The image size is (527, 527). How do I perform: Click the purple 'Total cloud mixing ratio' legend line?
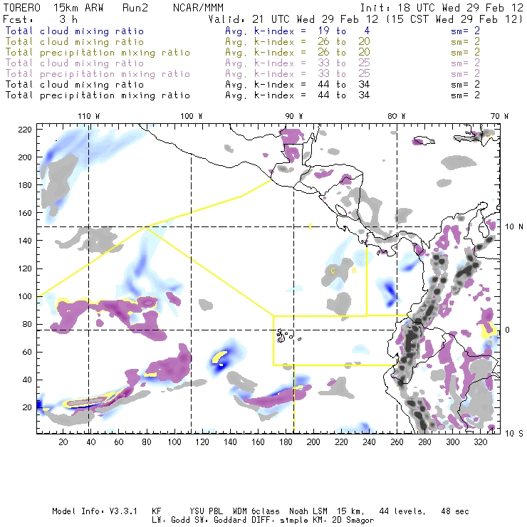tap(75, 63)
